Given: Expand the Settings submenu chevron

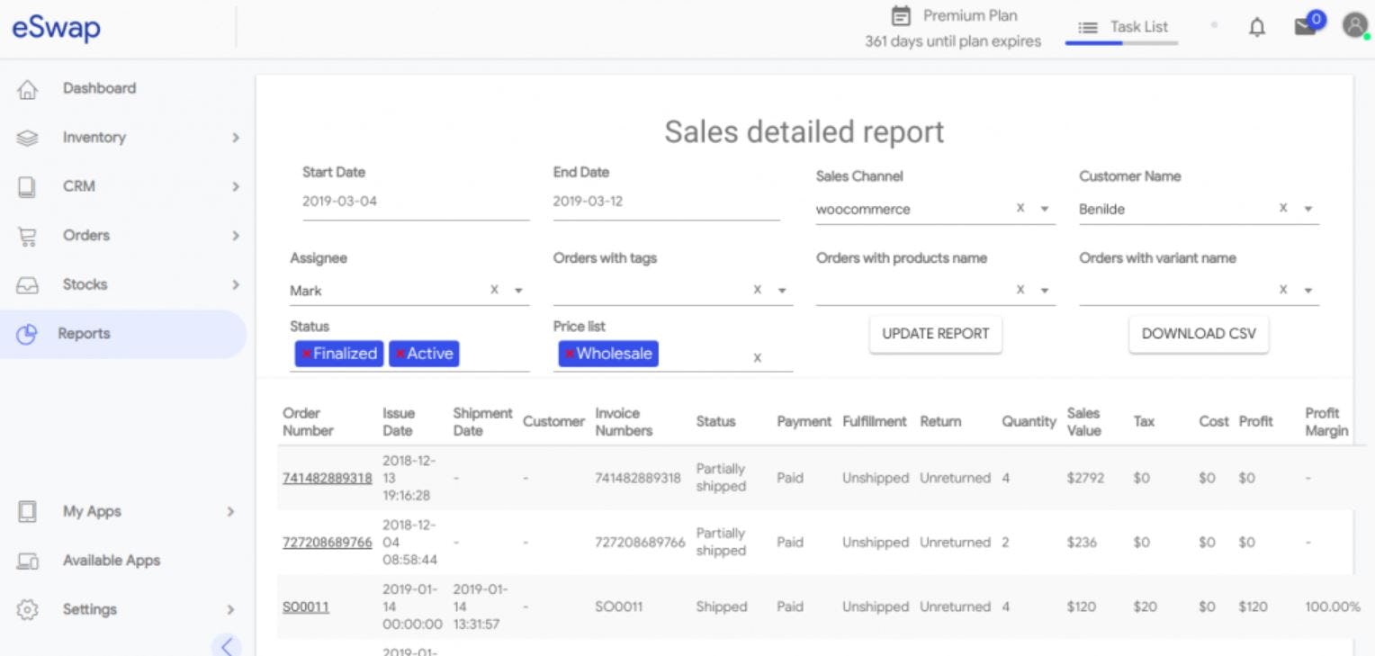Looking at the screenshot, I should (230, 609).
